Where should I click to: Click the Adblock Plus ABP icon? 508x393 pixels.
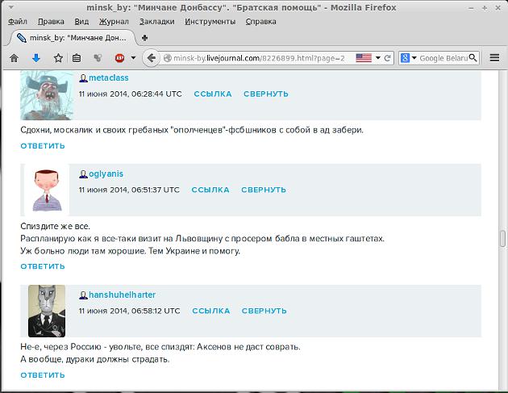click(119, 58)
